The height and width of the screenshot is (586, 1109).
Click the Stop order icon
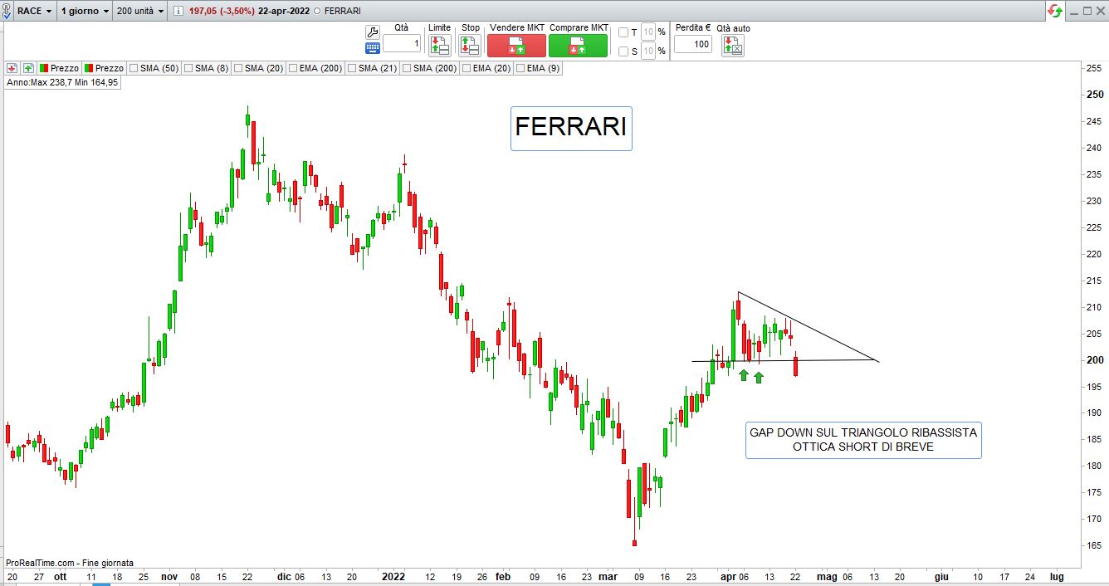(x=470, y=46)
